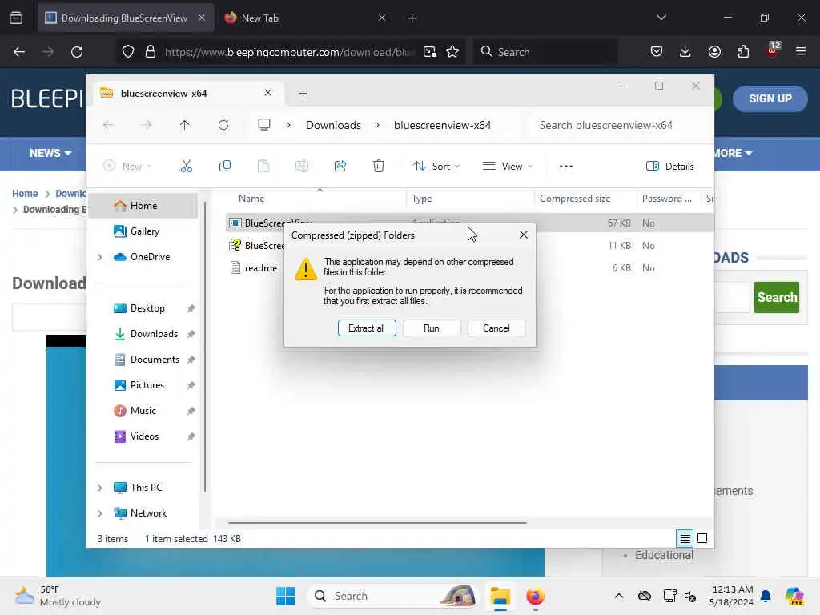
Task: Close the bluescreenview-x64 Explorer tab
Action: tap(267, 93)
